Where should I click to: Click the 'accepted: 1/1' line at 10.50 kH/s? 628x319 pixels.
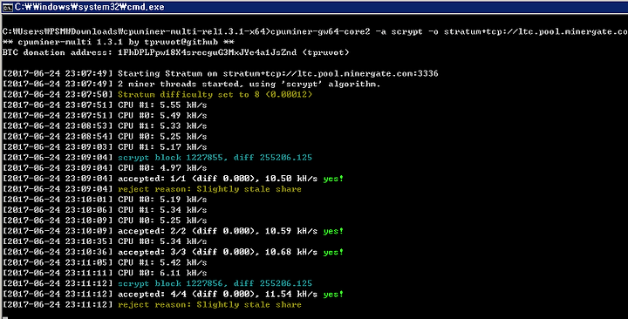(173, 179)
